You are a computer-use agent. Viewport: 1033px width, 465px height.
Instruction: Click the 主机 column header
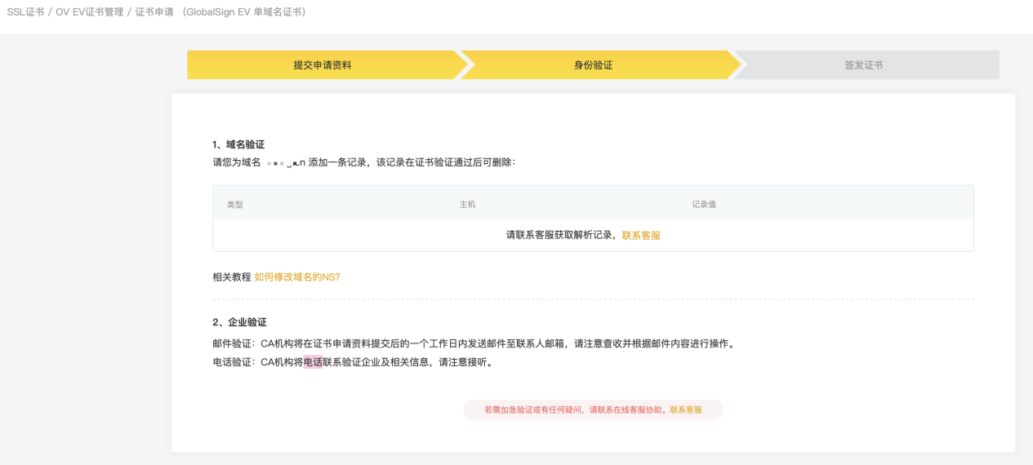467,204
